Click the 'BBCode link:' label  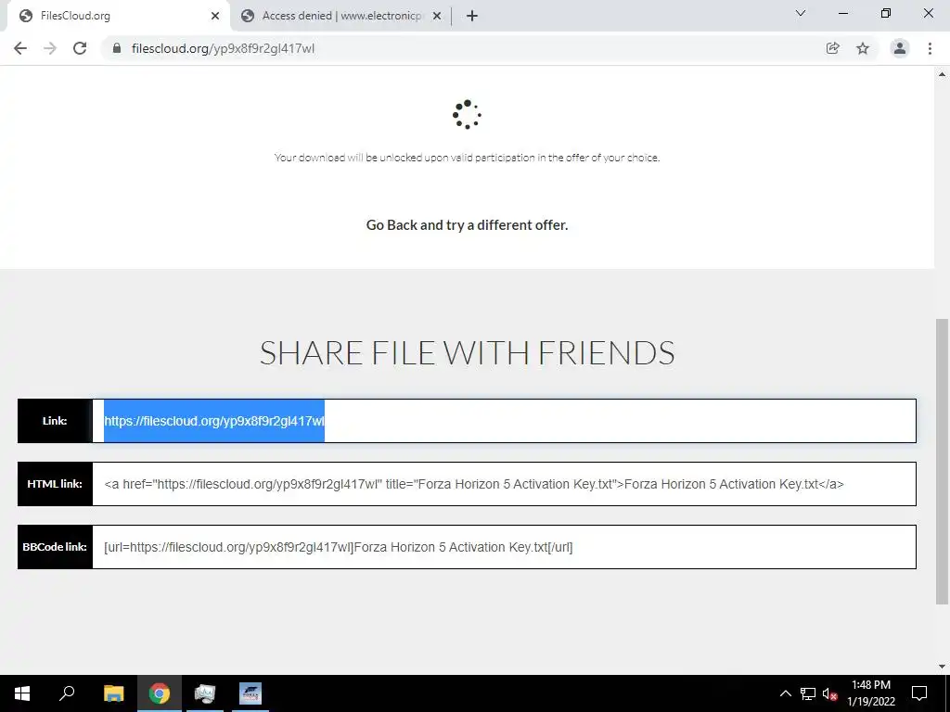pyautogui.click(x=55, y=547)
